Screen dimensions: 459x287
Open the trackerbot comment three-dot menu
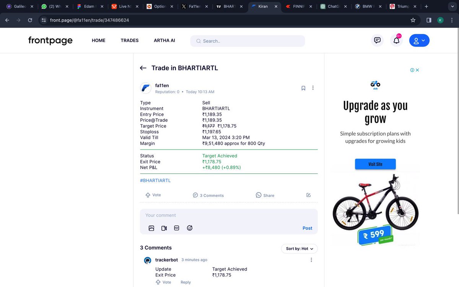311,260
